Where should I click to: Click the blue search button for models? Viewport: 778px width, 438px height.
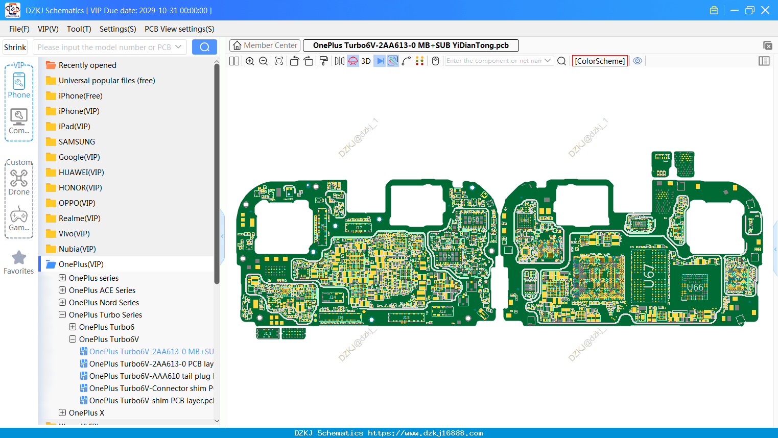pyautogui.click(x=204, y=47)
